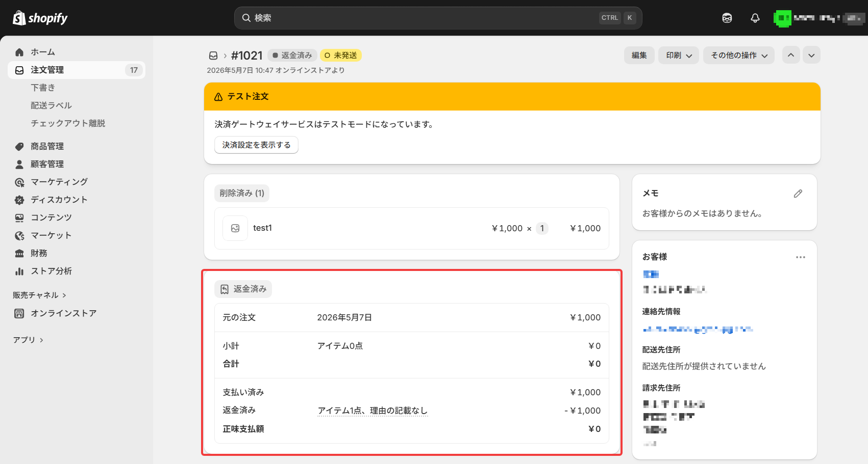Open 顧客管理 in the sidebar
The image size is (868, 464).
[77, 164]
